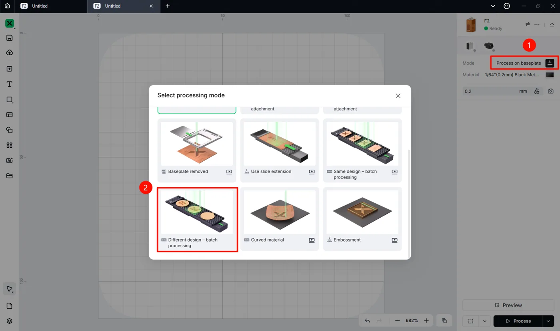Image resolution: width=560 pixels, height=331 pixels.
Task: Choose Embossment processing mode
Action: click(362, 219)
